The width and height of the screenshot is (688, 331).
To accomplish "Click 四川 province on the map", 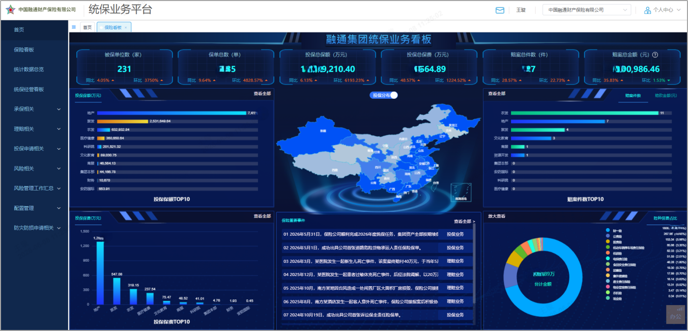I will (x=378, y=167).
